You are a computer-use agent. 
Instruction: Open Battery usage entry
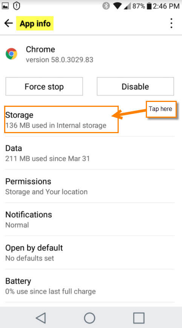tap(90, 286)
